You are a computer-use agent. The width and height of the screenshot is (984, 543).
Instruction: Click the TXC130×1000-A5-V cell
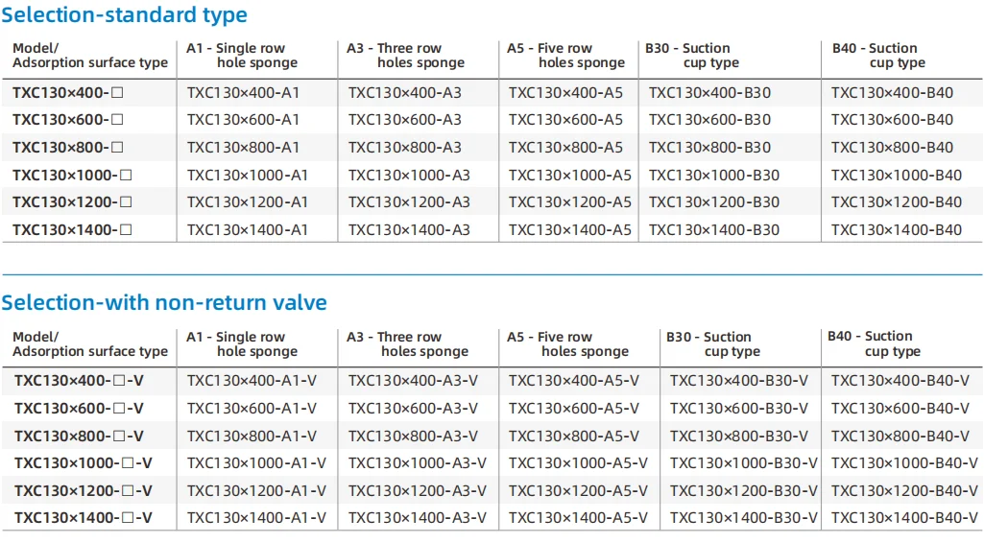(578, 463)
